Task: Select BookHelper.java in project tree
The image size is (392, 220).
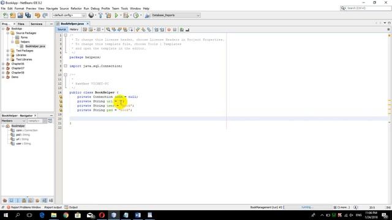Action: tap(36, 46)
